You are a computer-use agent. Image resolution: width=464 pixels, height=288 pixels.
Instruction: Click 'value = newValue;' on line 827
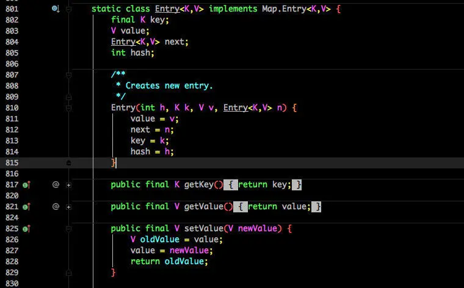[x=172, y=250]
